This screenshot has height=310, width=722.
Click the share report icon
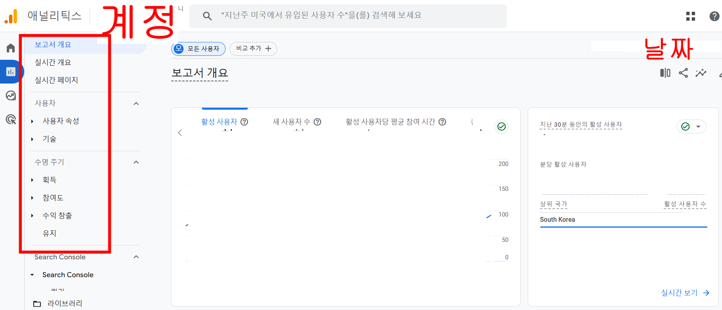click(683, 73)
